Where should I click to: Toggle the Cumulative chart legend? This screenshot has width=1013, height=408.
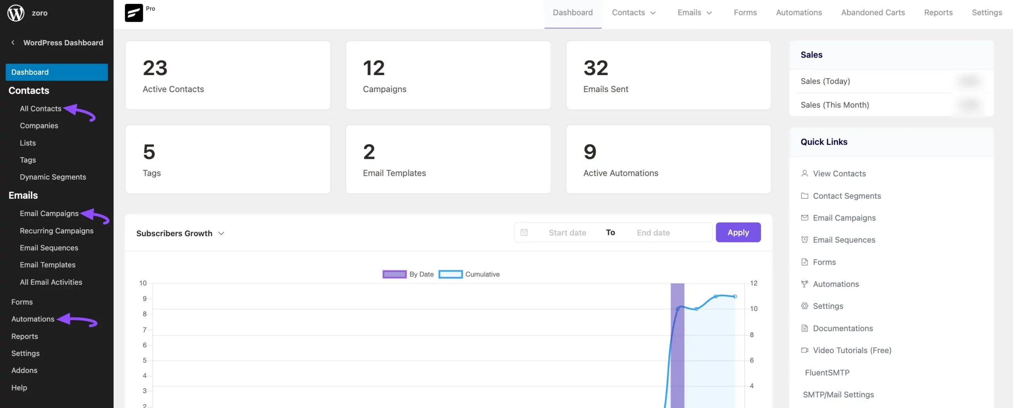click(x=469, y=274)
